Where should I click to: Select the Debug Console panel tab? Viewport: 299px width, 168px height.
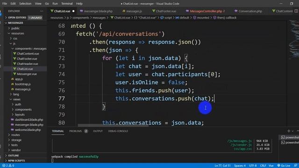(x=118, y=131)
